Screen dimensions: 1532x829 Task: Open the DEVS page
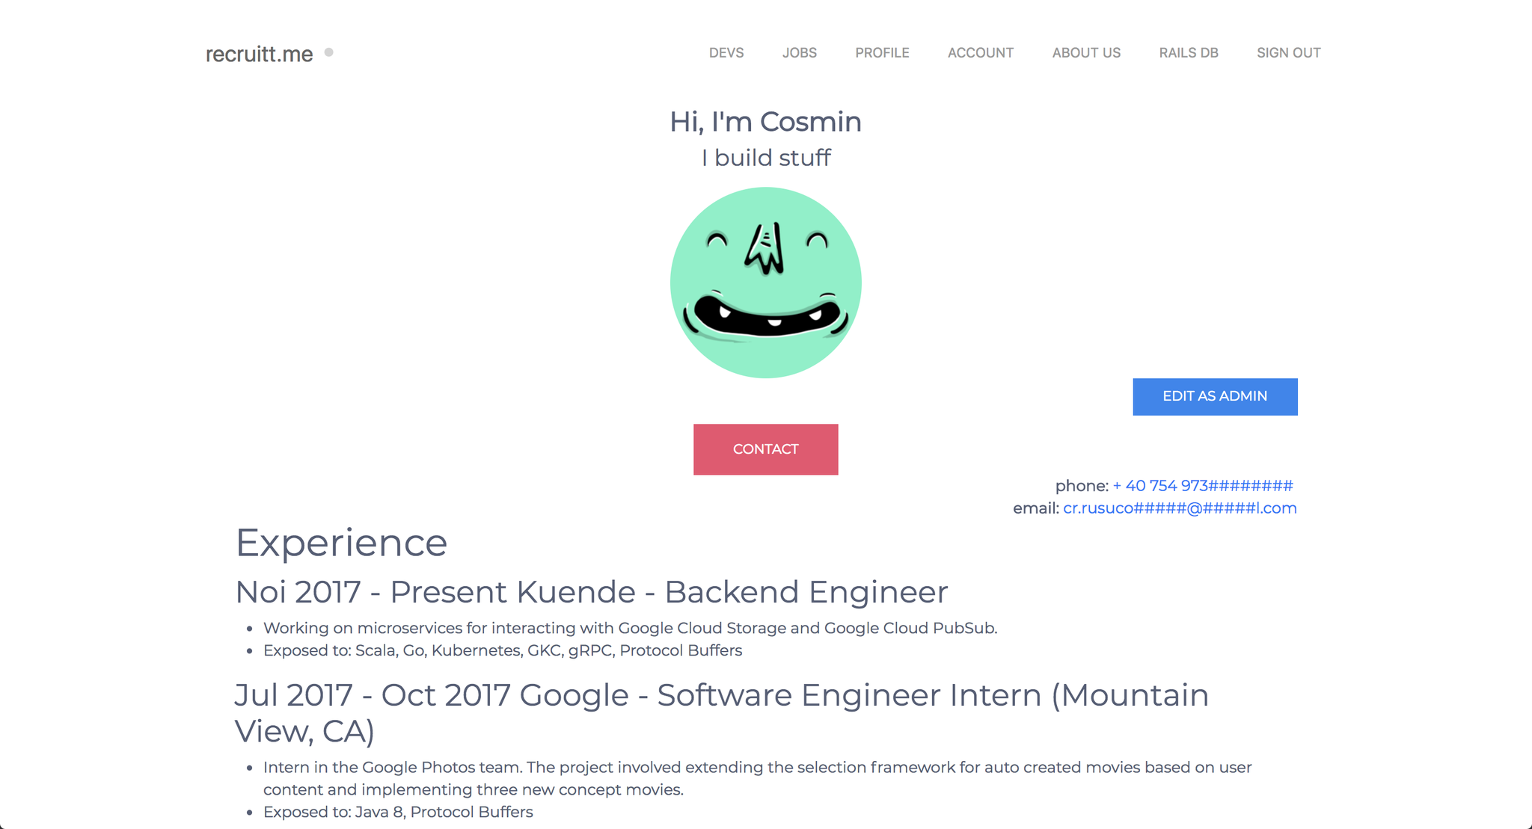click(x=726, y=53)
